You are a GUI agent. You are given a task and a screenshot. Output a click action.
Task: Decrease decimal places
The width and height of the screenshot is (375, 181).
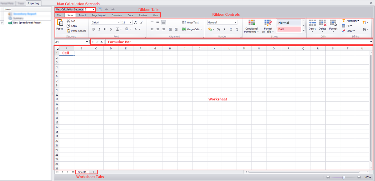(x=237, y=29)
